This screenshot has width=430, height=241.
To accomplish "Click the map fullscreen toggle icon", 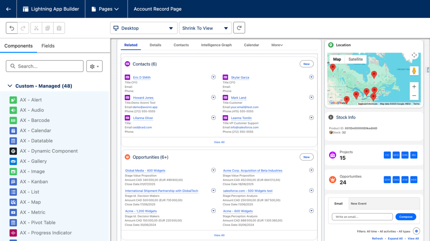I will point(414,55).
